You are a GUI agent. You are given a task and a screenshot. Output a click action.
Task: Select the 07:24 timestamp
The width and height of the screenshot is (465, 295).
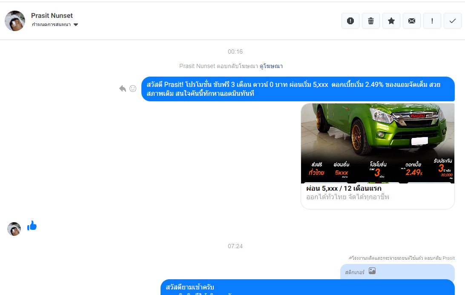(235, 246)
